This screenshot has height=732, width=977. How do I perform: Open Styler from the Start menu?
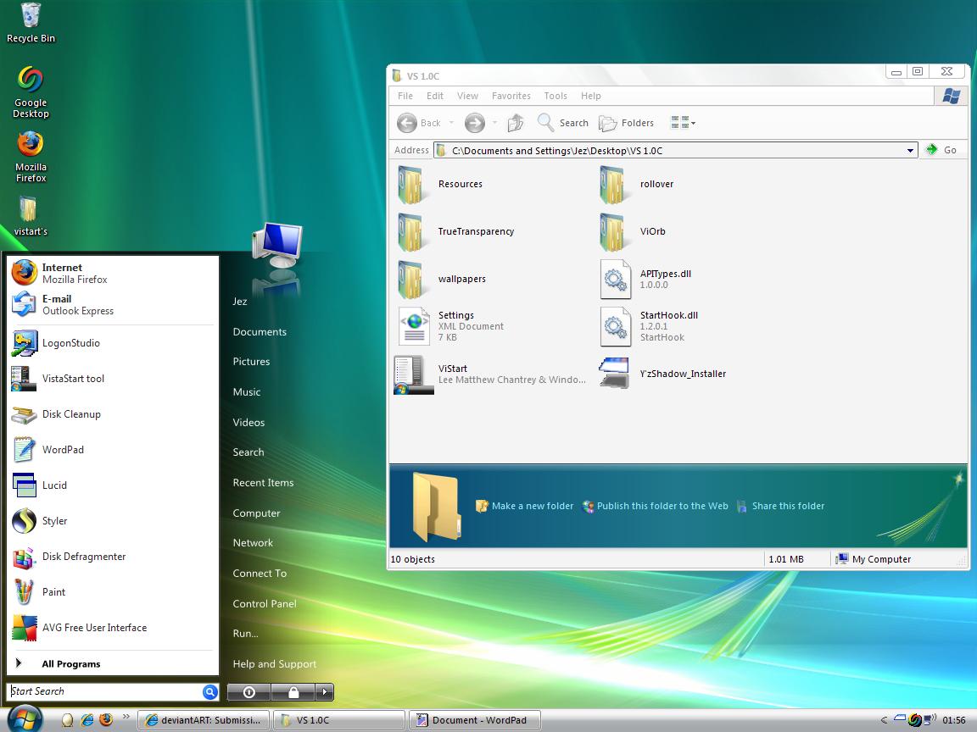(x=54, y=521)
